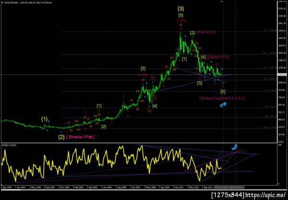
Task: Click the 1040.91 price axis label
Action: tap(282, 82)
